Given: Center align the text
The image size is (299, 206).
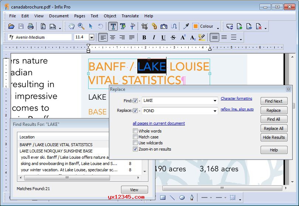Looking at the screenshot, I should (113, 37).
